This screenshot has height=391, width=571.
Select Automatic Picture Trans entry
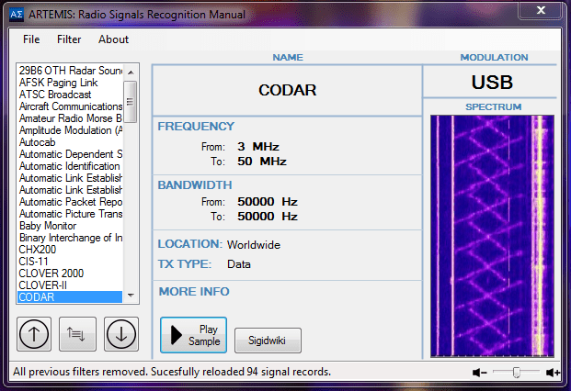70,214
